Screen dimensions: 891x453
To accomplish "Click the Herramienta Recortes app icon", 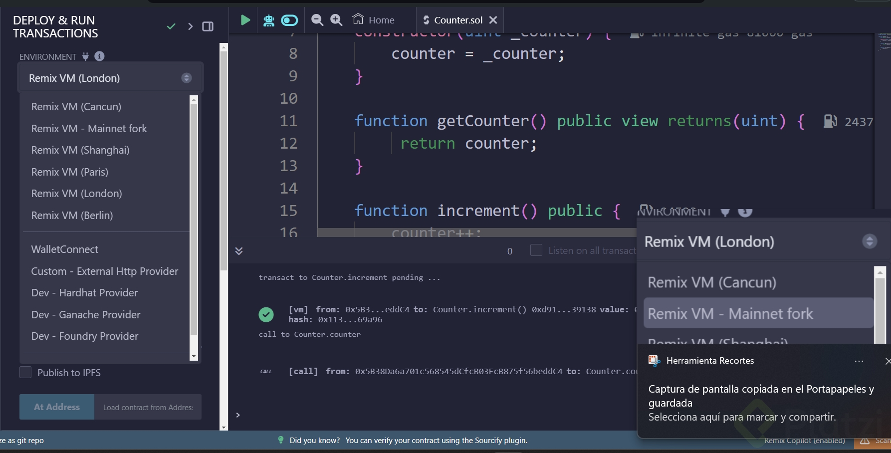I will click(x=654, y=361).
